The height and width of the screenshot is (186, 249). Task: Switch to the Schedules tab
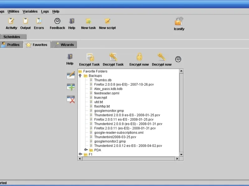(14, 37)
